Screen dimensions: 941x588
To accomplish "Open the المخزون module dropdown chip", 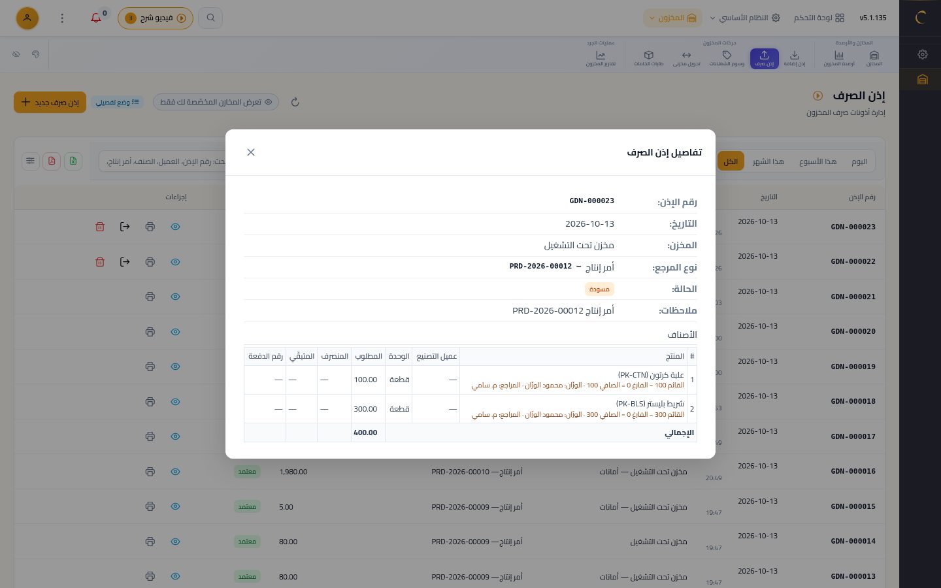I will click(x=672, y=18).
